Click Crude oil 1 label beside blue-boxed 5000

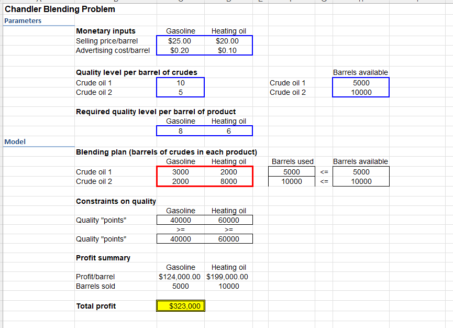(x=288, y=83)
